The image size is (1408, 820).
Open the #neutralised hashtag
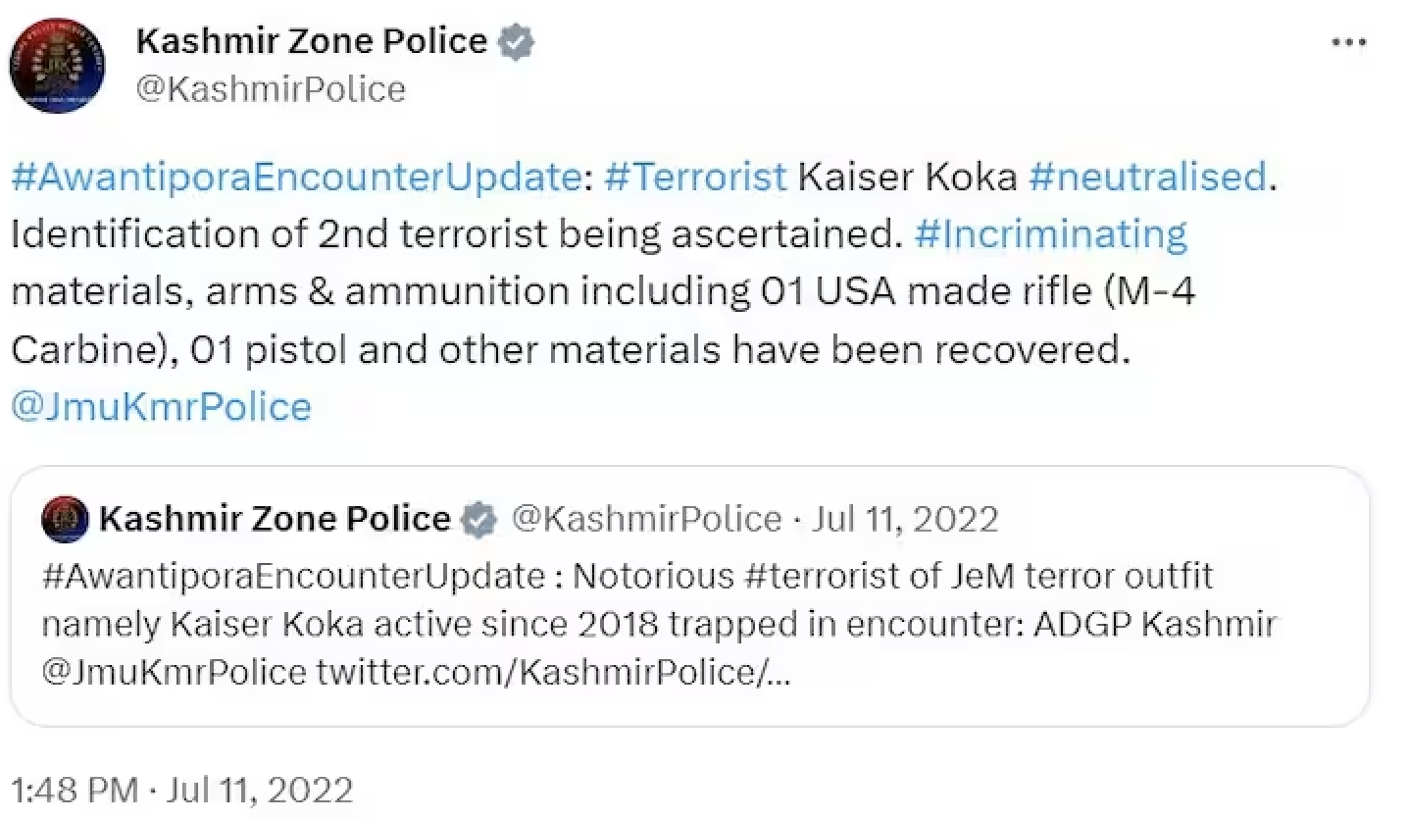(1147, 178)
